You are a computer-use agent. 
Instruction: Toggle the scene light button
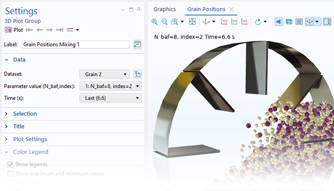pos(279,21)
